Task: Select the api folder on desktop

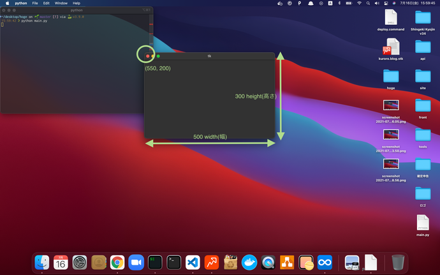Action: (x=423, y=47)
